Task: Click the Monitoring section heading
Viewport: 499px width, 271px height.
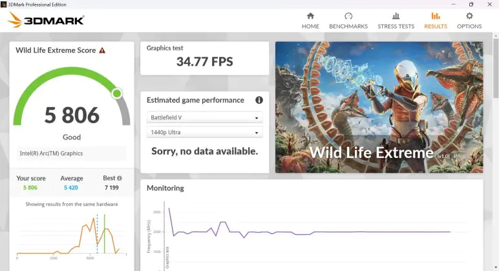Action: click(165, 188)
